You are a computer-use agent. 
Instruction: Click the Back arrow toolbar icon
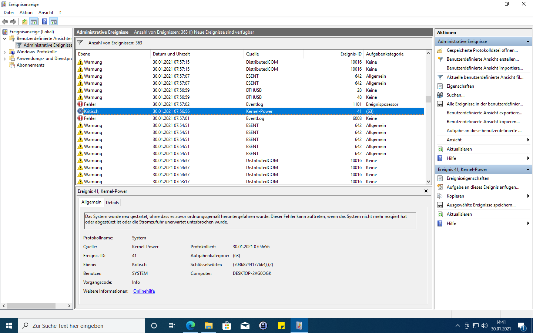(x=5, y=21)
